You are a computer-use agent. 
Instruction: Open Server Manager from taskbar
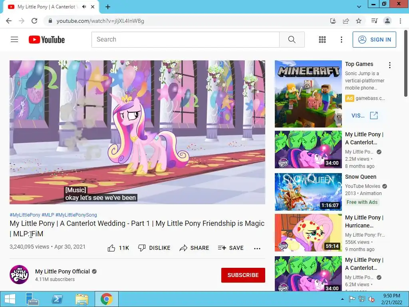click(32, 299)
